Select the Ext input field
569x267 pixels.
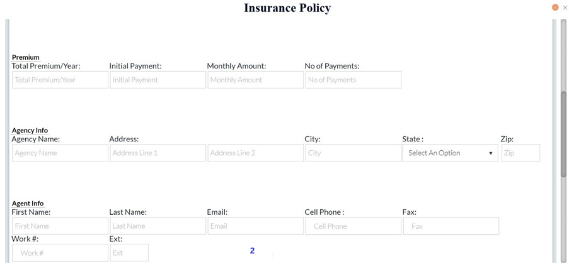coord(129,253)
